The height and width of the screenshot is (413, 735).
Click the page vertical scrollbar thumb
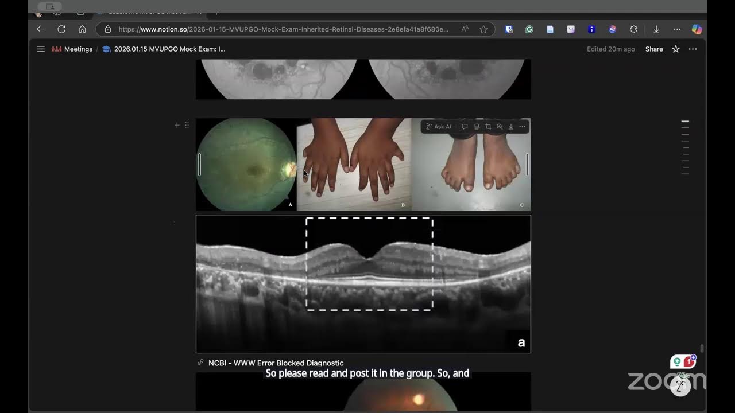[702, 349]
